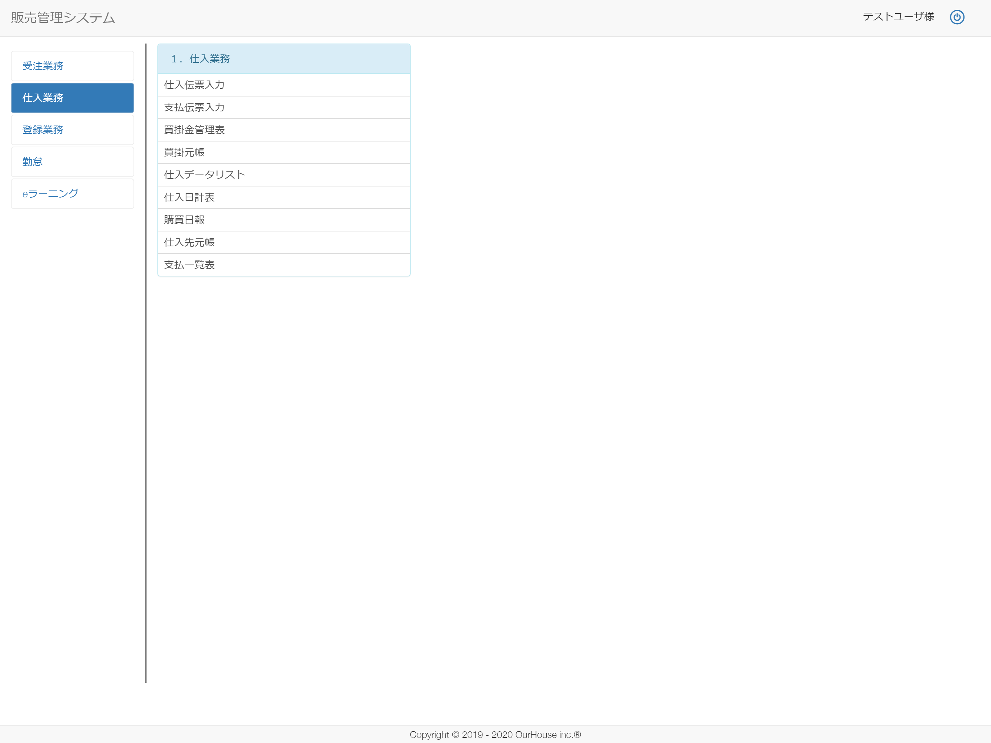Click the copyright footer text

495,735
